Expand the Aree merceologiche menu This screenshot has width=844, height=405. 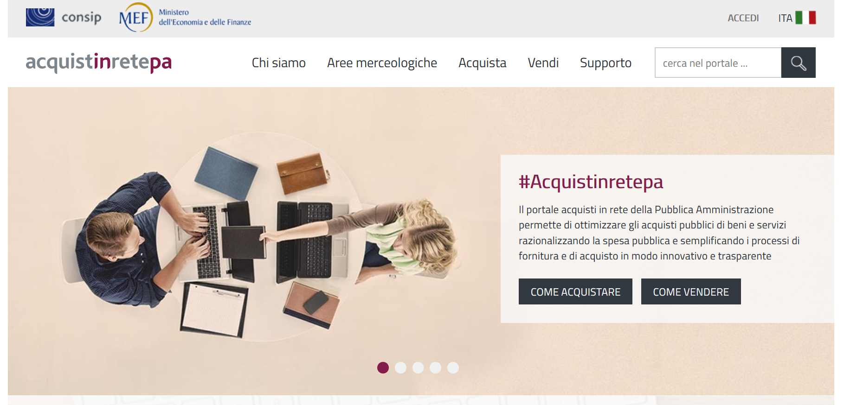[x=382, y=63]
